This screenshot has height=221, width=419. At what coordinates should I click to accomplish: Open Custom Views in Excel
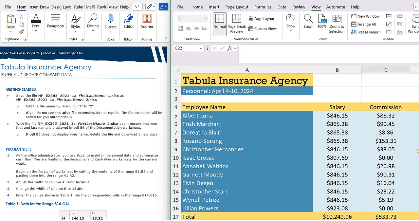click(x=262, y=28)
